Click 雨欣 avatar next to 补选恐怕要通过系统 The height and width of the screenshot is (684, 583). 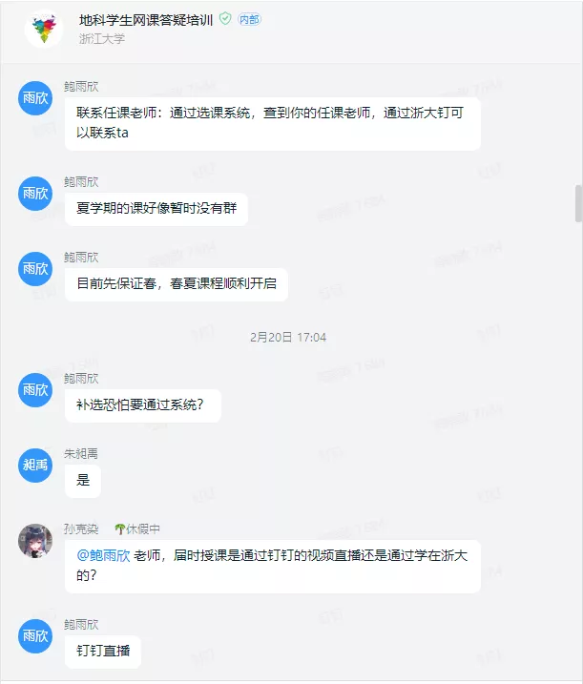point(35,390)
